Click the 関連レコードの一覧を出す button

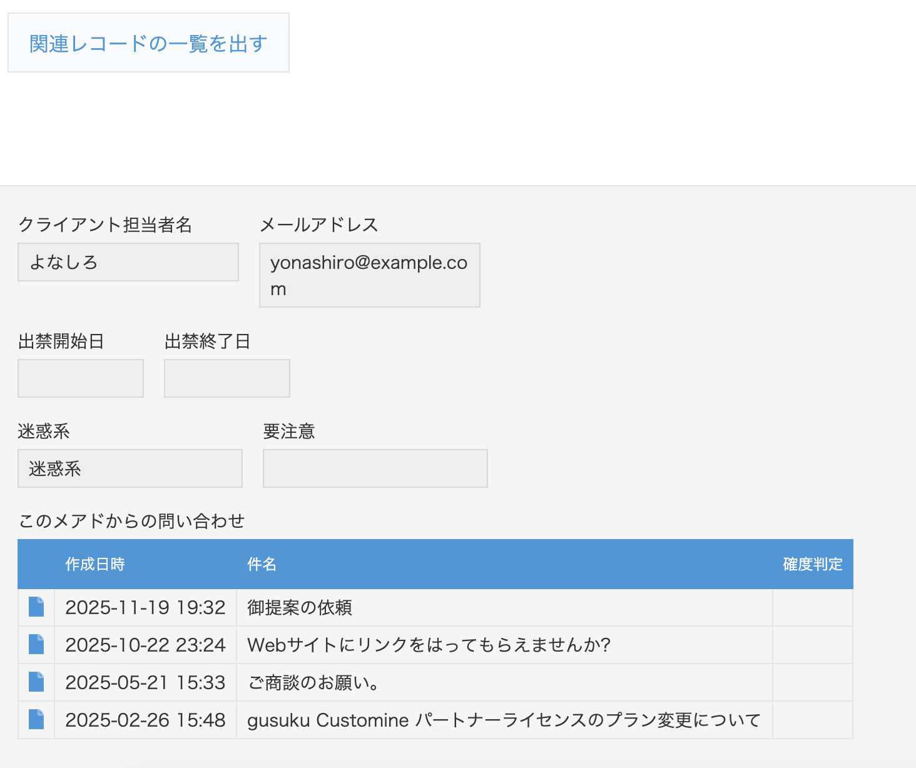click(x=148, y=43)
